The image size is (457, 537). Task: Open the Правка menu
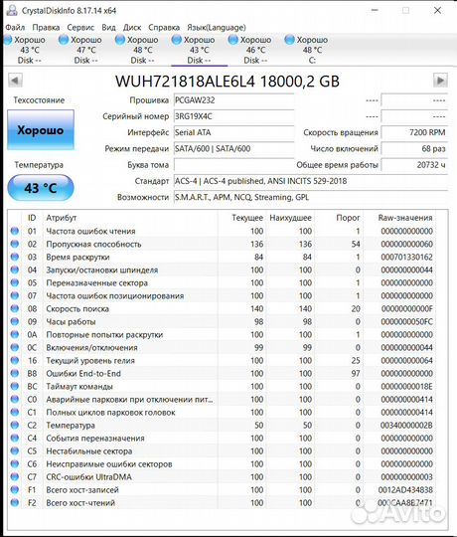coord(46,28)
